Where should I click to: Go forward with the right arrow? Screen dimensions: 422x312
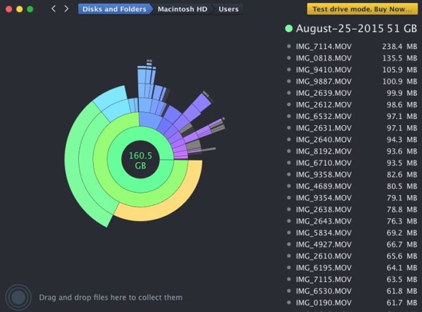coord(66,9)
